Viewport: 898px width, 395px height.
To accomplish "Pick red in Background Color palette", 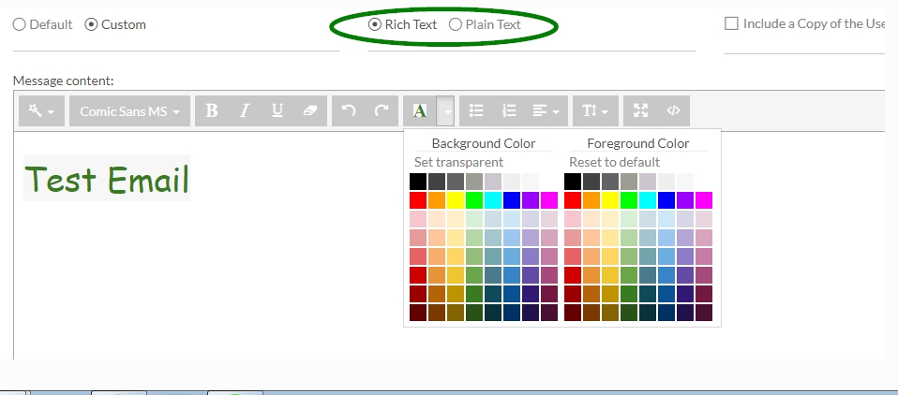I will 418,200.
